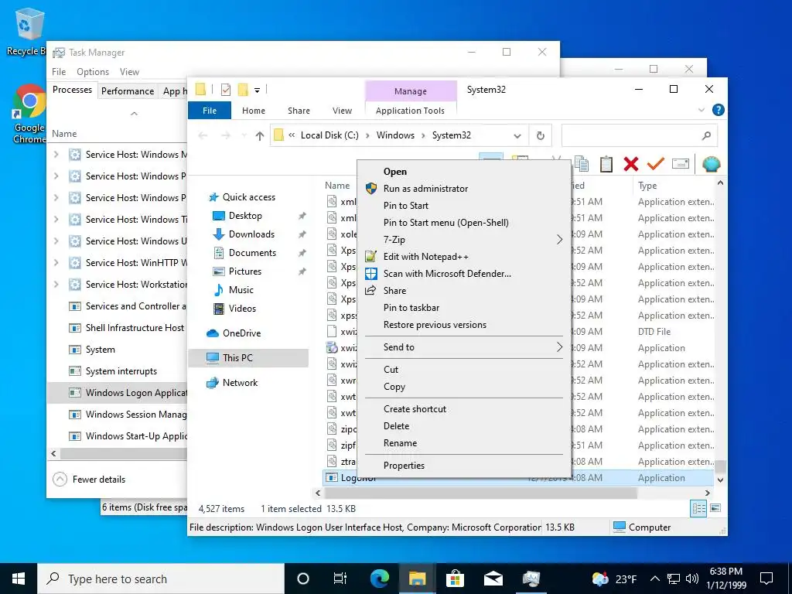The height and width of the screenshot is (594, 792).
Task: Select Shell Infrastructure Host process row
Action: pyautogui.click(x=118, y=328)
